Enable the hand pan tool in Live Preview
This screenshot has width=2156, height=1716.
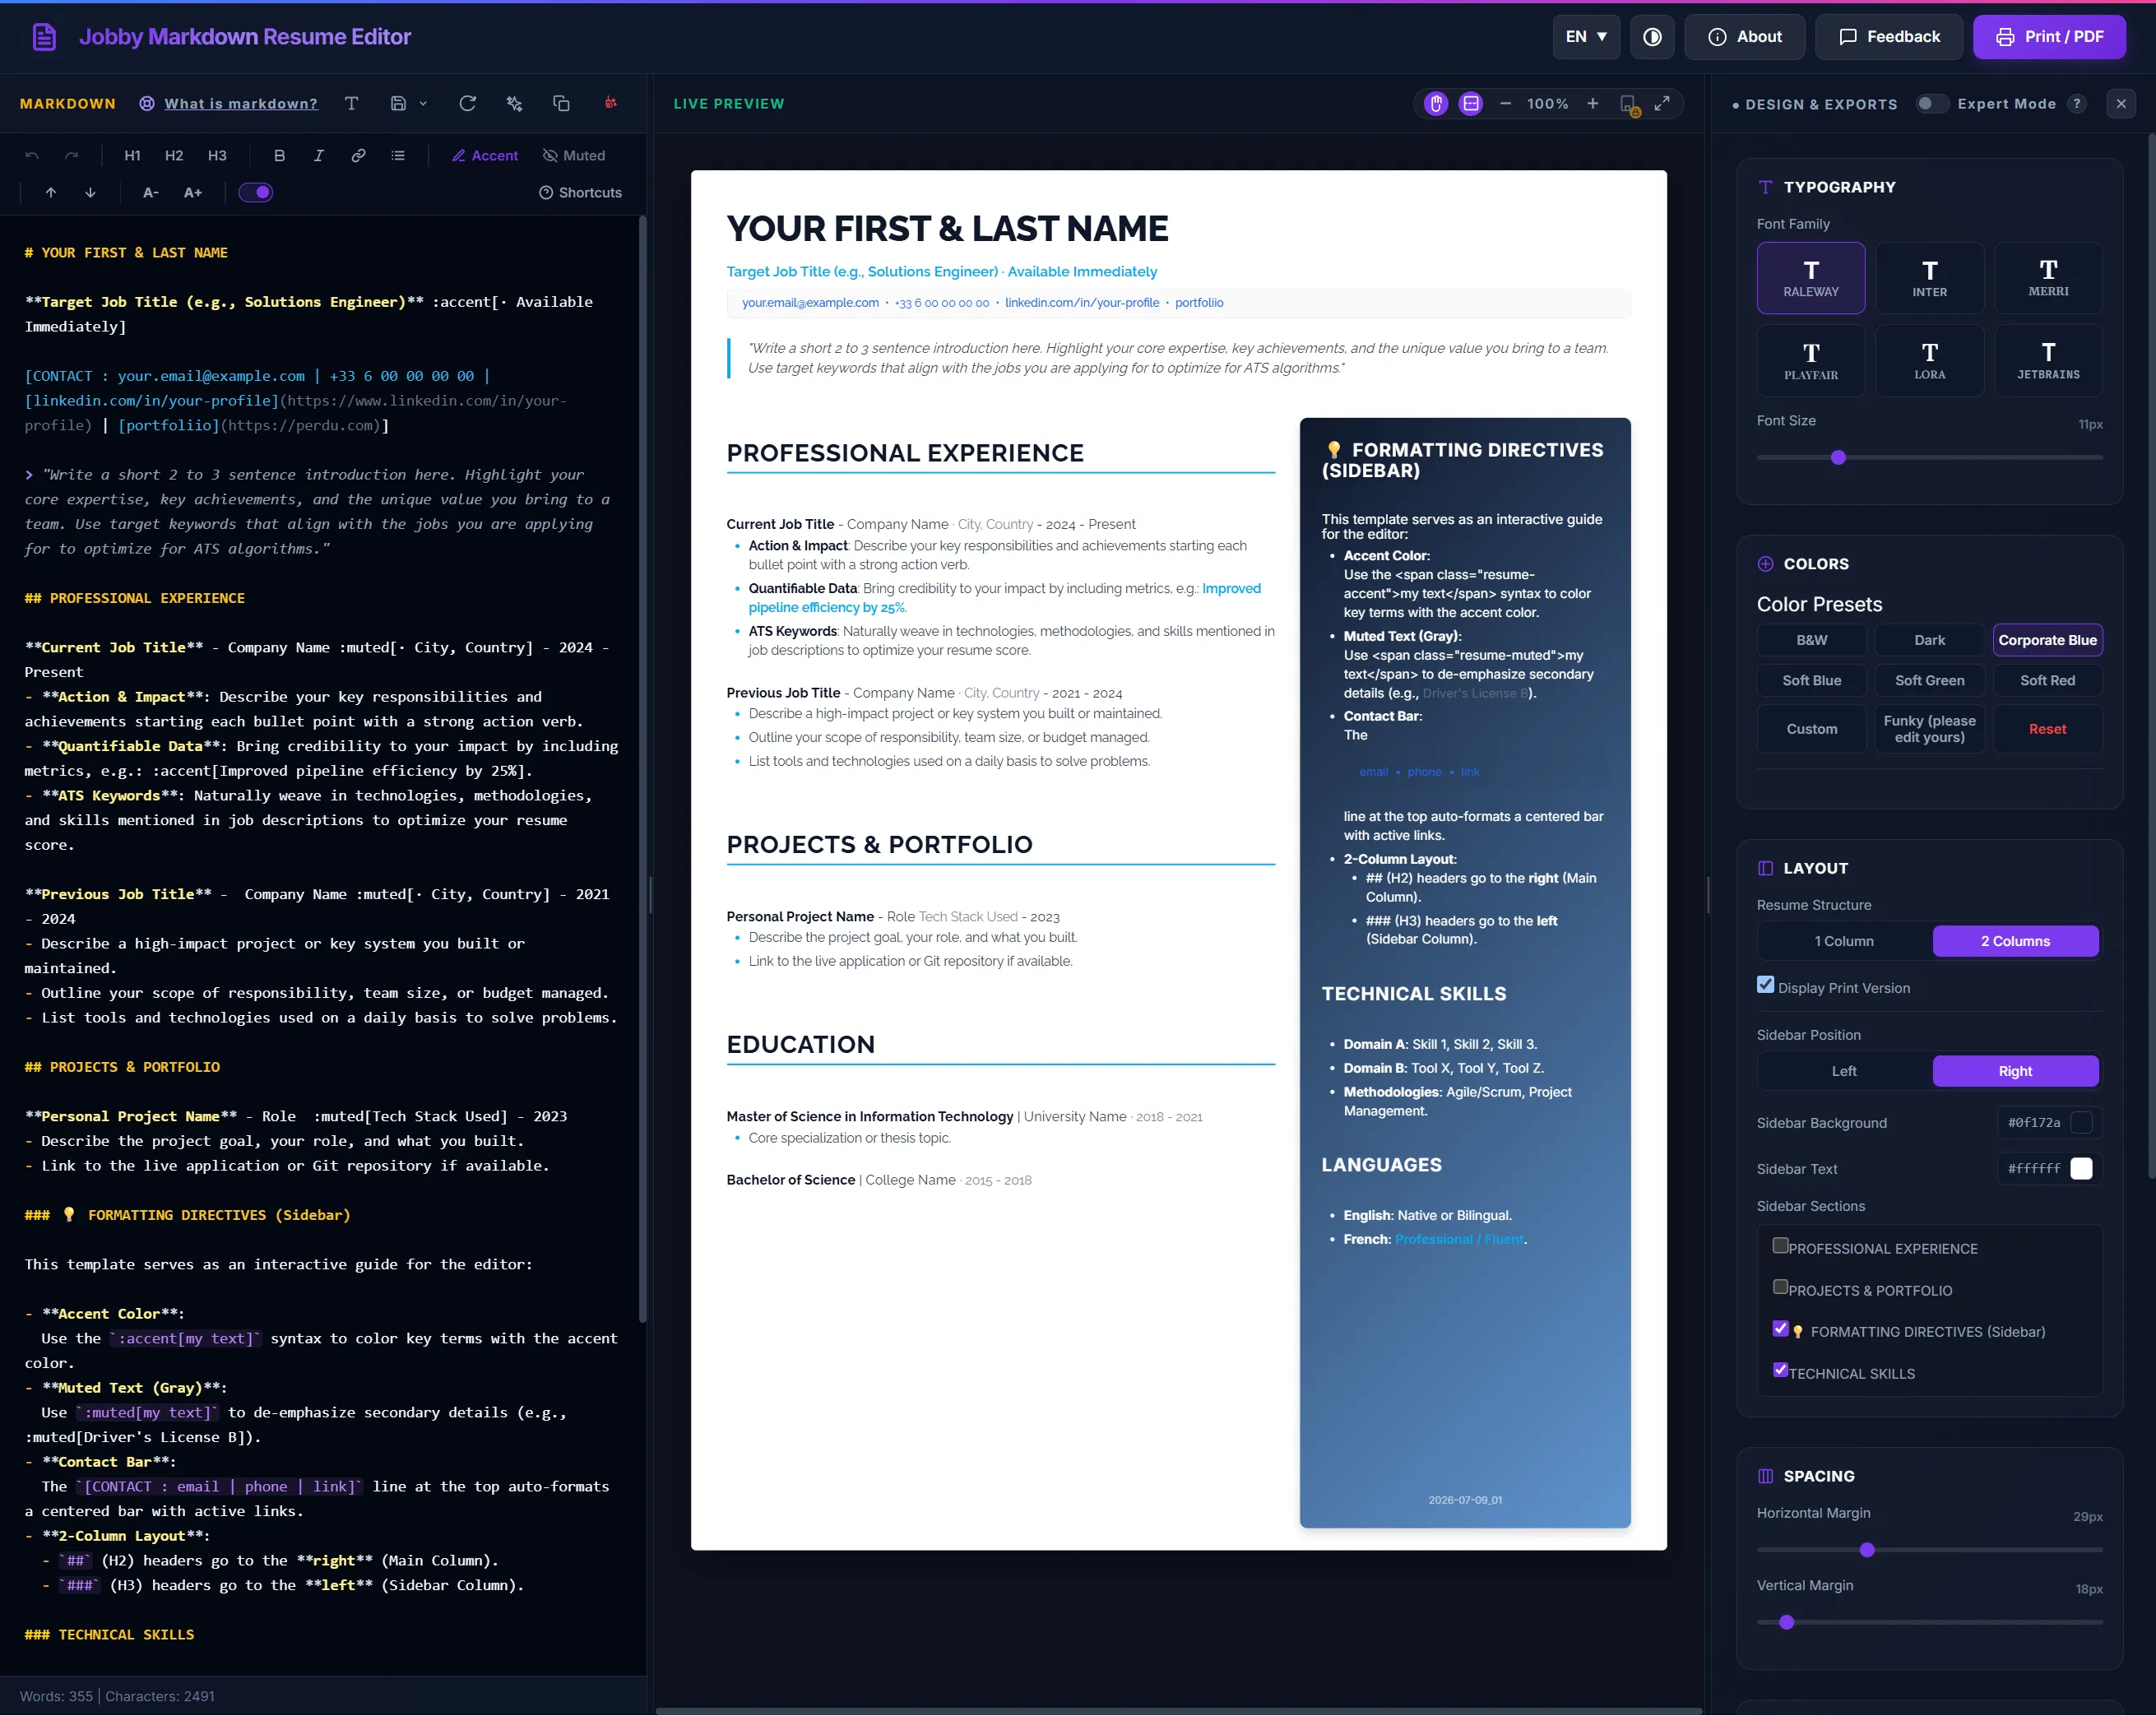[1436, 104]
